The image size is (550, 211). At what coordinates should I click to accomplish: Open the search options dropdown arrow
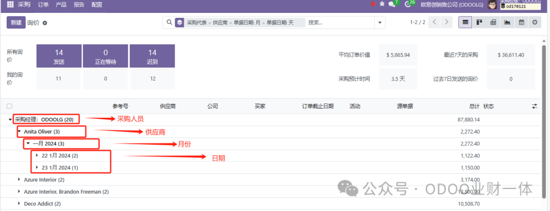379,22
